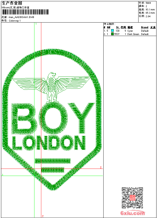
Task: Click the letter O in BOY
Action: 53,118
